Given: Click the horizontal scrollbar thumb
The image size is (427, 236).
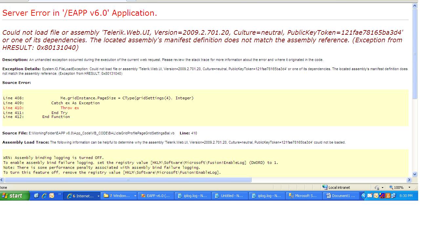Looking at the screenshot, I should coord(128,180).
